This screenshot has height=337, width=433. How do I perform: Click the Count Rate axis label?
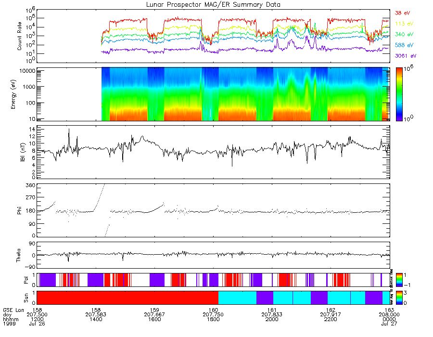pos(19,36)
